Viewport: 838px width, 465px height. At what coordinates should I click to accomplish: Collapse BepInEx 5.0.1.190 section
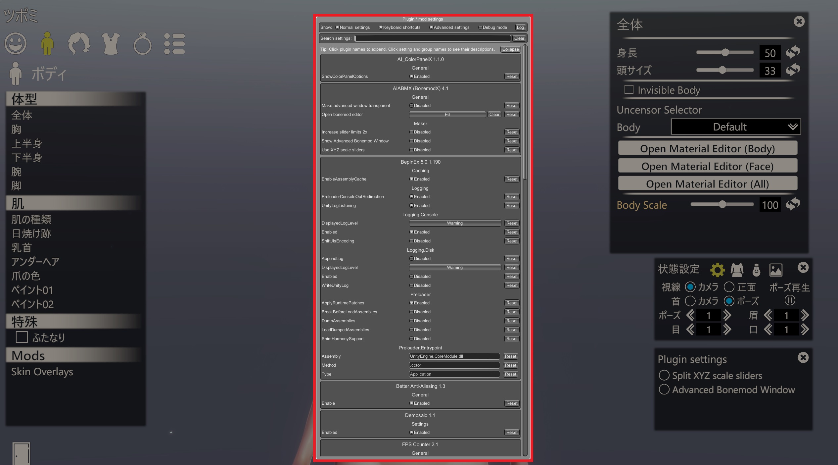[420, 162]
